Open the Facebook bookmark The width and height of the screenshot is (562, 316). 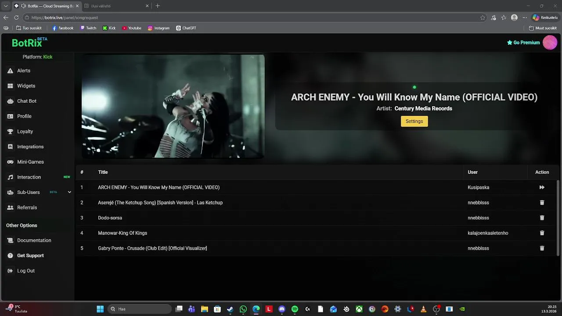pyautogui.click(x=63, y=28)
